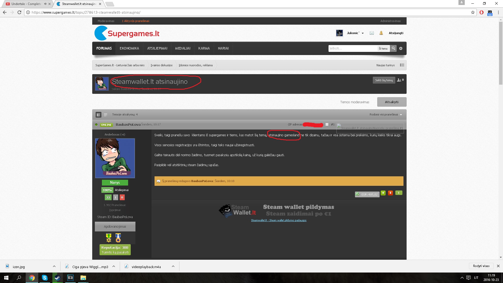
Task: Open Skype from the taskbar
Action: click(x=45, y=278)
